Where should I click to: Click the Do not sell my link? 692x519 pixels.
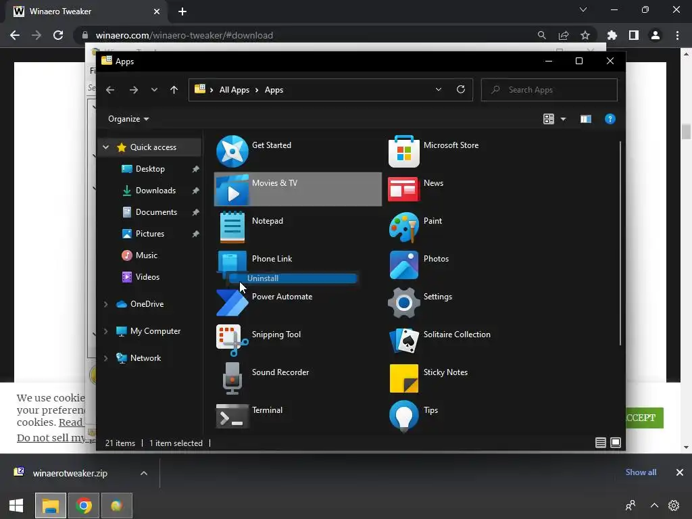(x=51, y=438)
